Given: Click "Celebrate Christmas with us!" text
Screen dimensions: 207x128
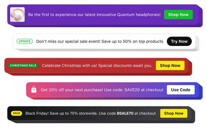Looking at the screenshot, I should tap(69, 65).
